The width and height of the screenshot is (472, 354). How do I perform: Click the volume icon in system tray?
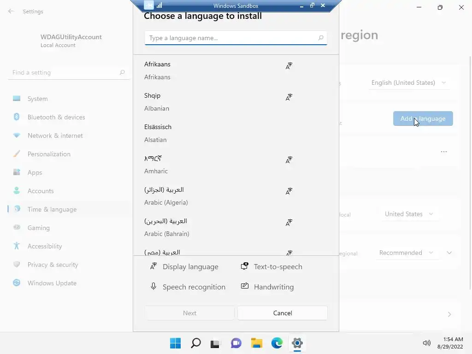click(x=426, y=343)
